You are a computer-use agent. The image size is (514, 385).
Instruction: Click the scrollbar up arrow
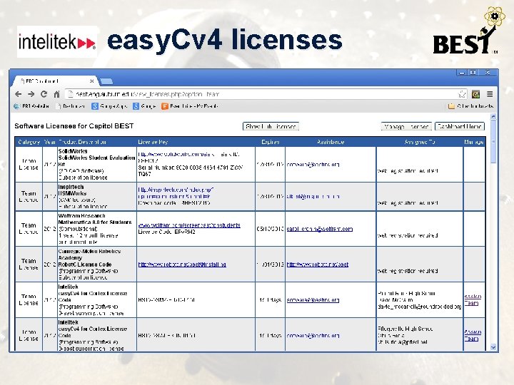(x=493, y=116)
